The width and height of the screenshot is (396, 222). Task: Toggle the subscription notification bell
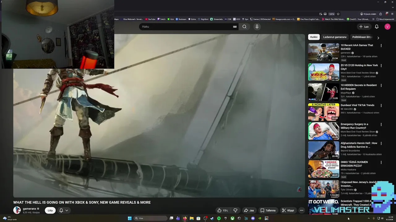(x=61, y=210)
